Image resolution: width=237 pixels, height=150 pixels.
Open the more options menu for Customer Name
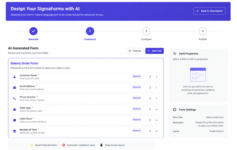point(156,77)
